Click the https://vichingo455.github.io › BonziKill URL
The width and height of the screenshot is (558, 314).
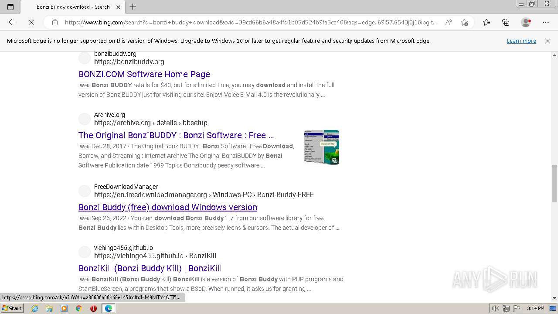[x=155, y=256]
